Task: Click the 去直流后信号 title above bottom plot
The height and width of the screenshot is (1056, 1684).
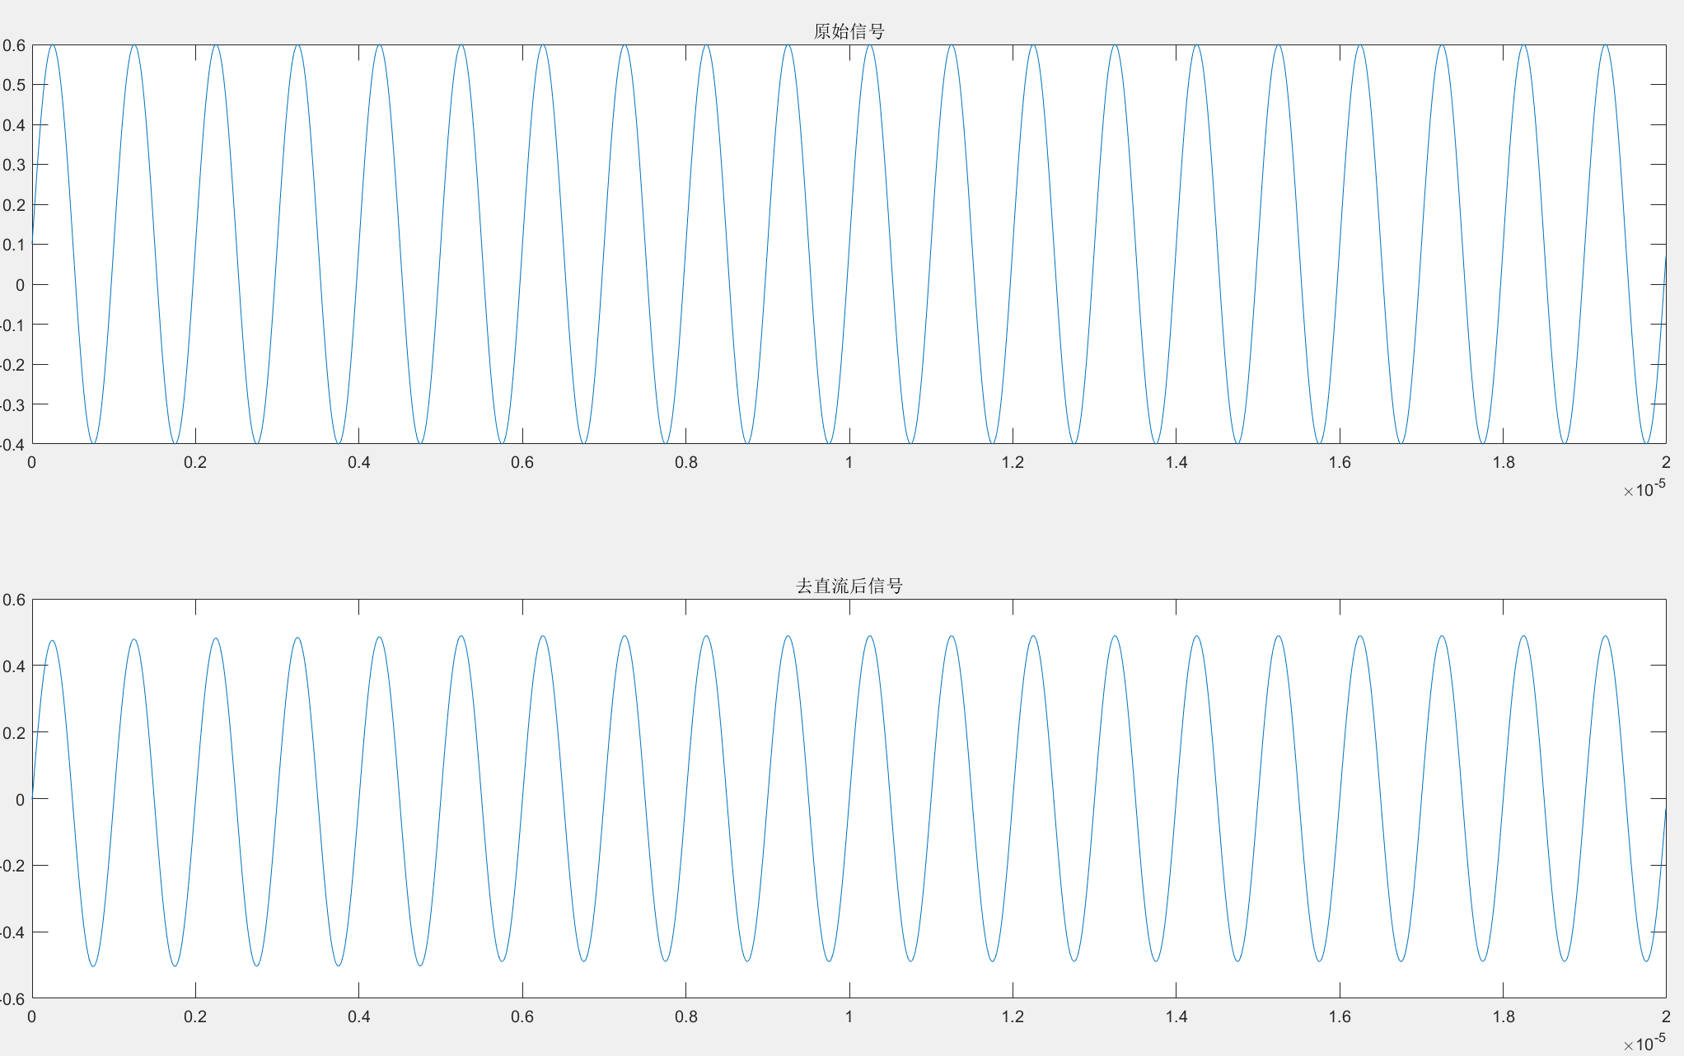Action: click(x=849, y=586)
